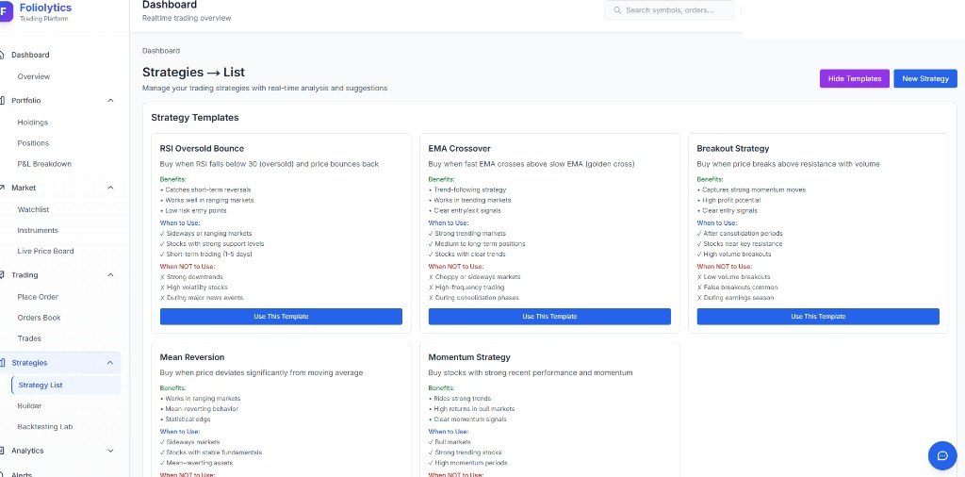Viewport: 965px width, 477px height.
Task: Collapse the Strategies section chevron
Action: pos(111,363)
